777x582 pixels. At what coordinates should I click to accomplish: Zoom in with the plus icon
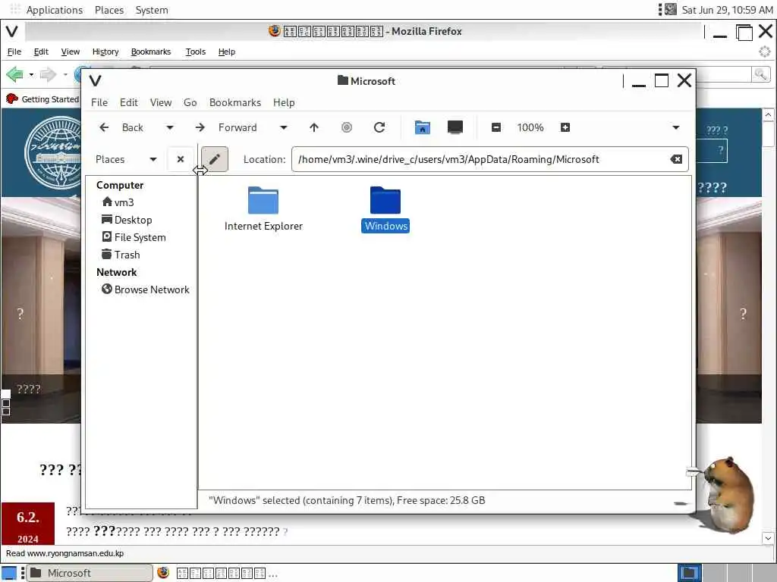pos(565,127)
